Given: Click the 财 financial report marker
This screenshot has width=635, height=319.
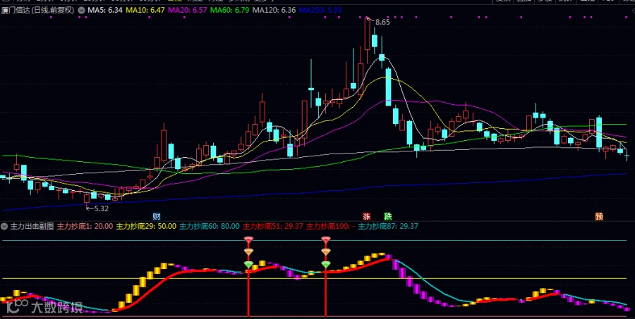Looking at the screenshot, I should (x=157, y=216).
